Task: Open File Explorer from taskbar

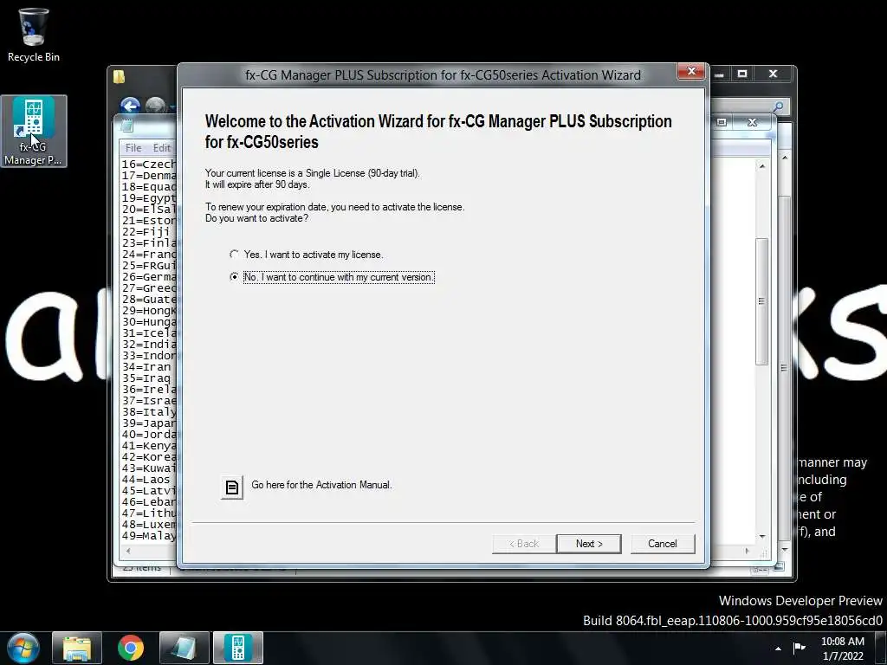Action: [x=77, y=648]
